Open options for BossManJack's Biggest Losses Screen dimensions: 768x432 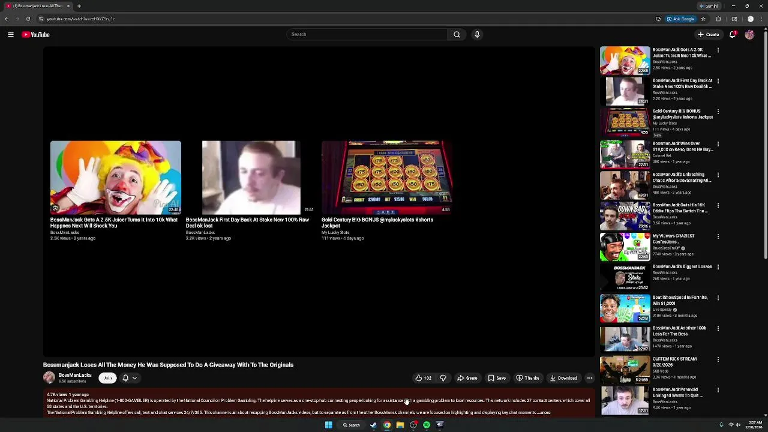tap(718, 267)
